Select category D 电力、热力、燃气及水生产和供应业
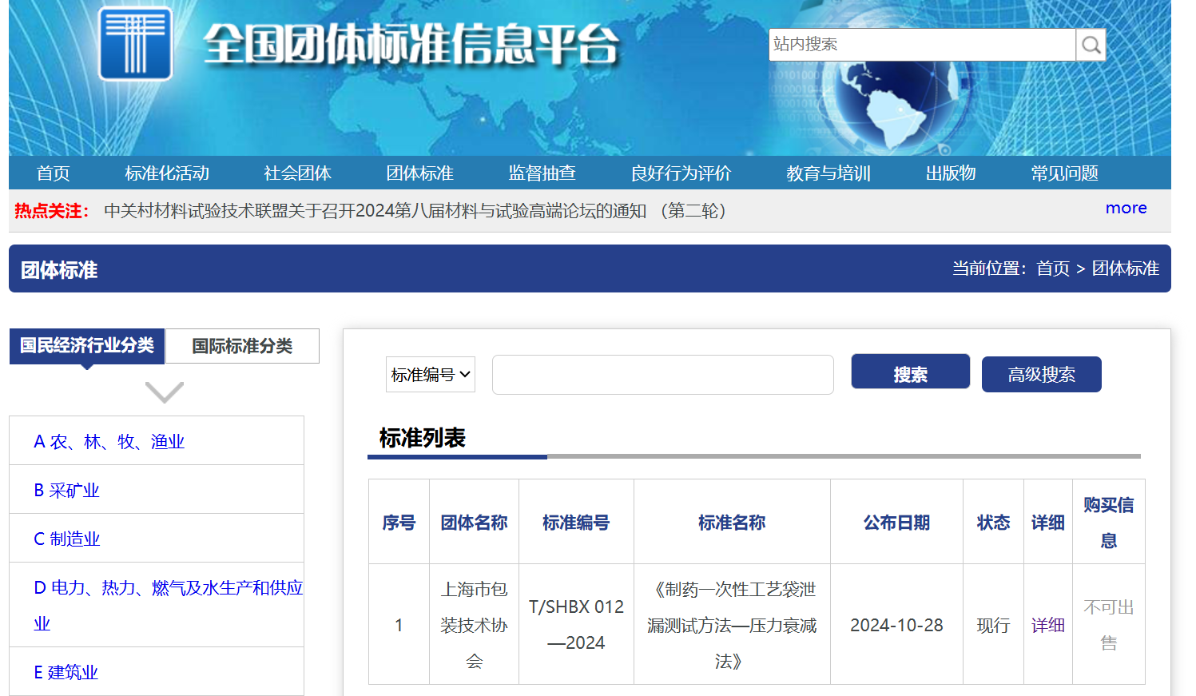 168,605
